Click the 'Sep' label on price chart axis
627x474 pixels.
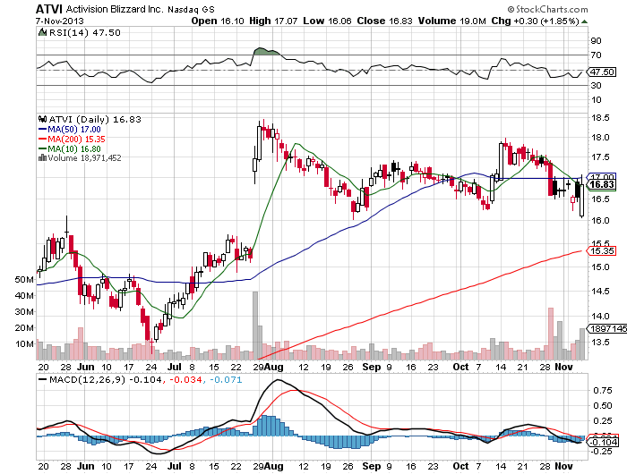pyautogui.click(x=372, y=367)
